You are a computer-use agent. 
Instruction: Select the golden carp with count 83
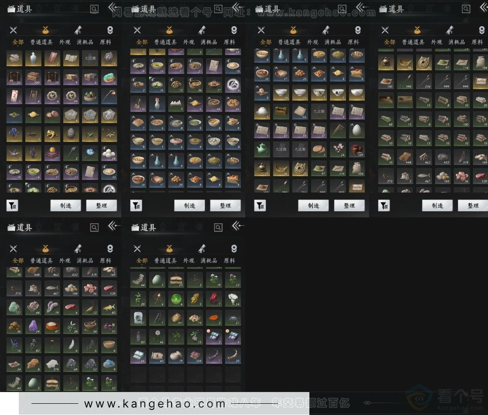[x=109, y=308]
